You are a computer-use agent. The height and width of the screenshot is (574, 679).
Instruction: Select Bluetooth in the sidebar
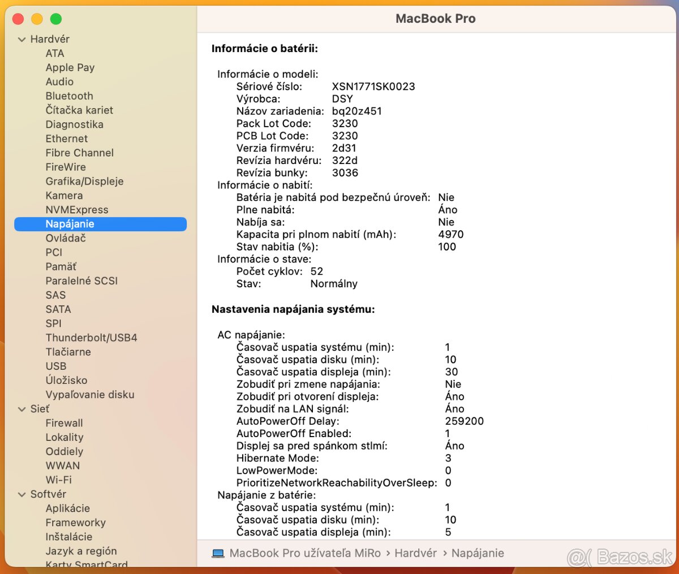click(70, 96)
